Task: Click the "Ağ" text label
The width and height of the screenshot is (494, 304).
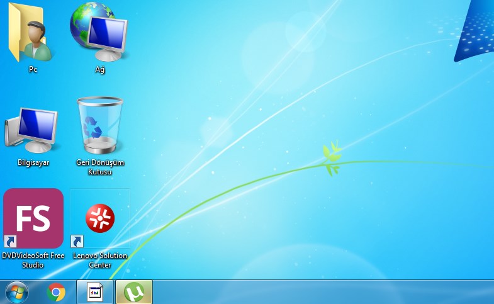Action: tap(99, 70)
